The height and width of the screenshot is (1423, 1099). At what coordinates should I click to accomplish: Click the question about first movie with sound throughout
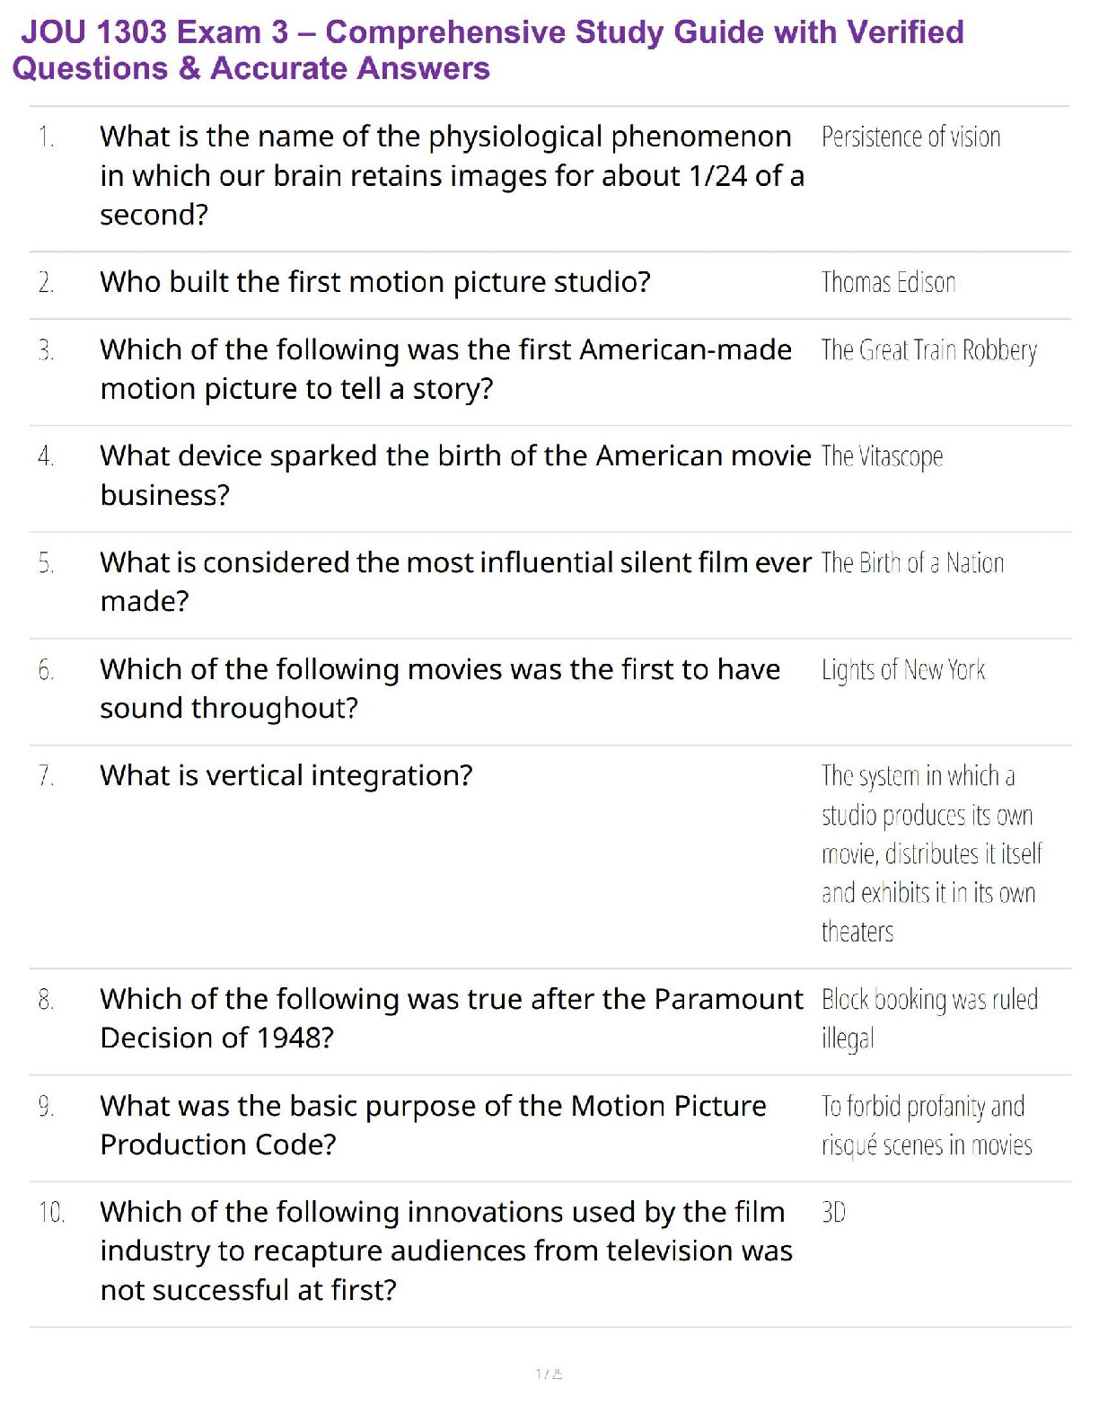pos(440,688)
